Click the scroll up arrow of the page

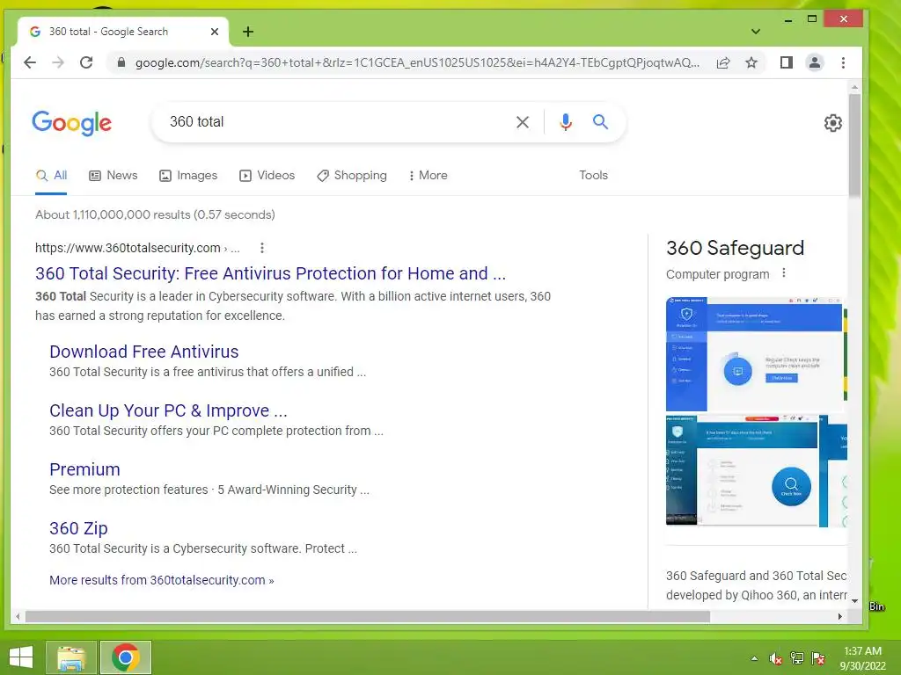pyautogui.click(x=854, y=87)
